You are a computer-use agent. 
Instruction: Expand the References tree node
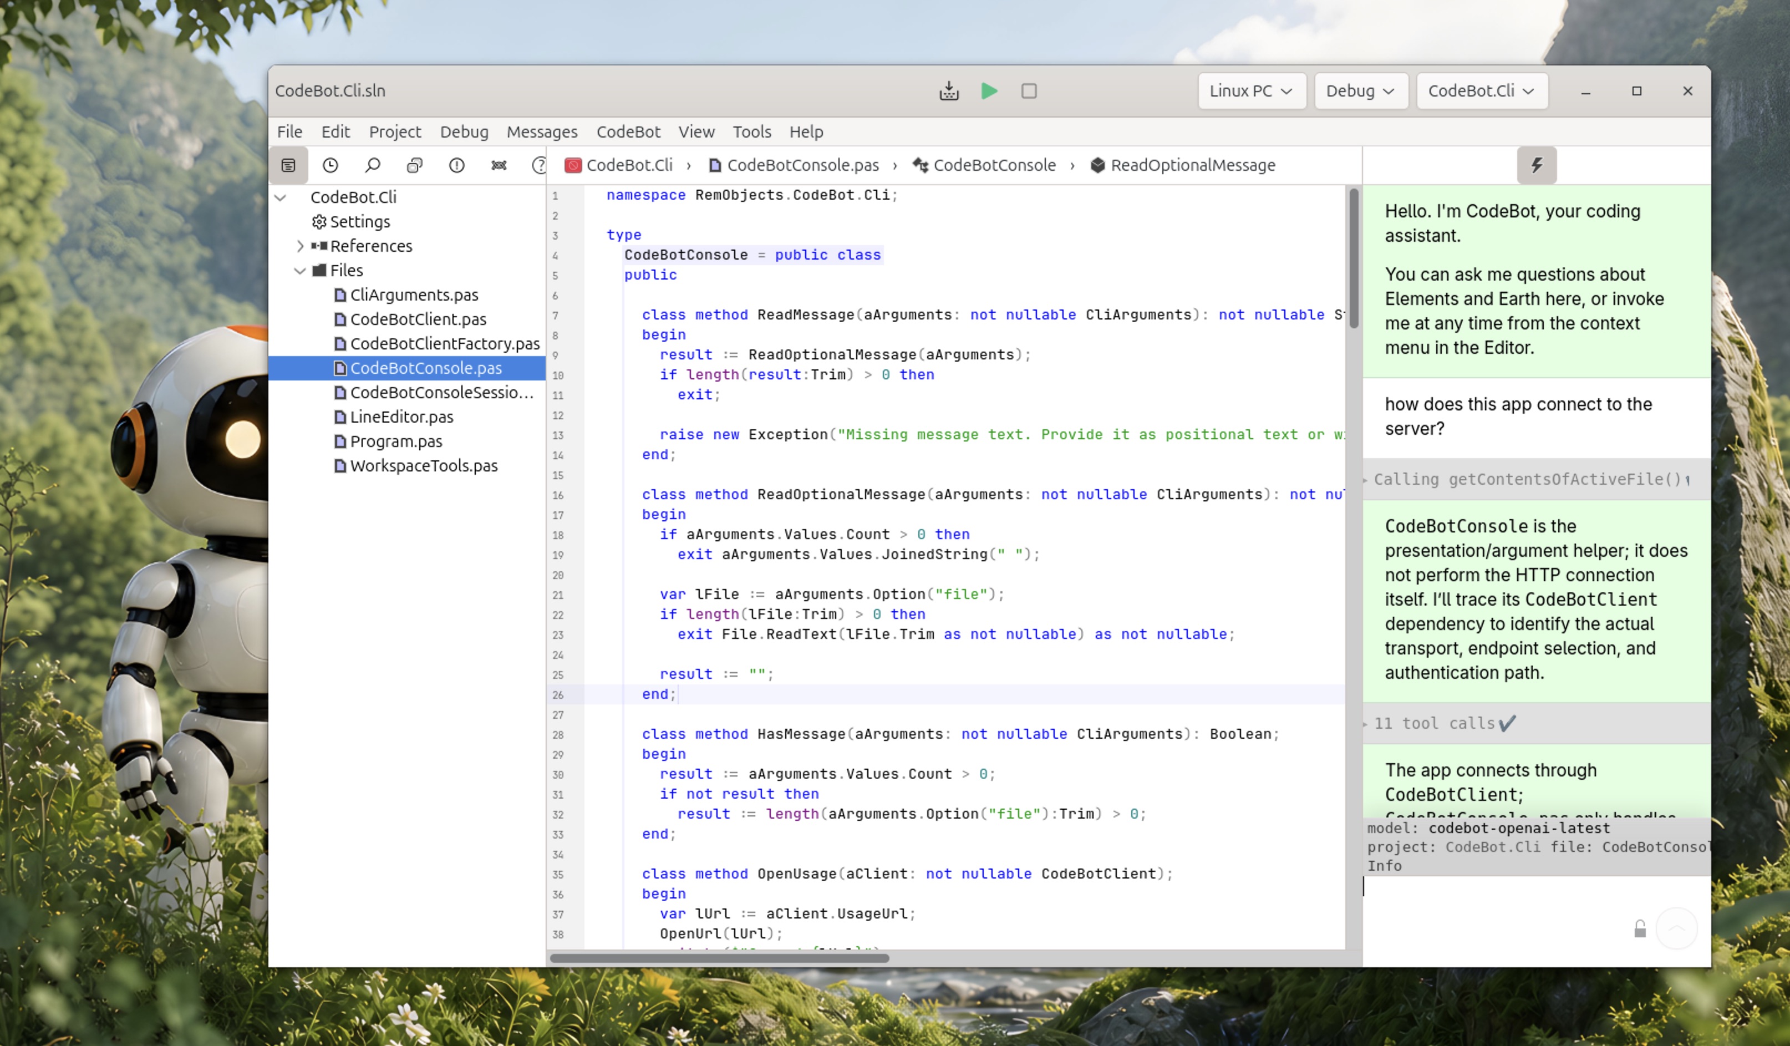coord(300,246)
